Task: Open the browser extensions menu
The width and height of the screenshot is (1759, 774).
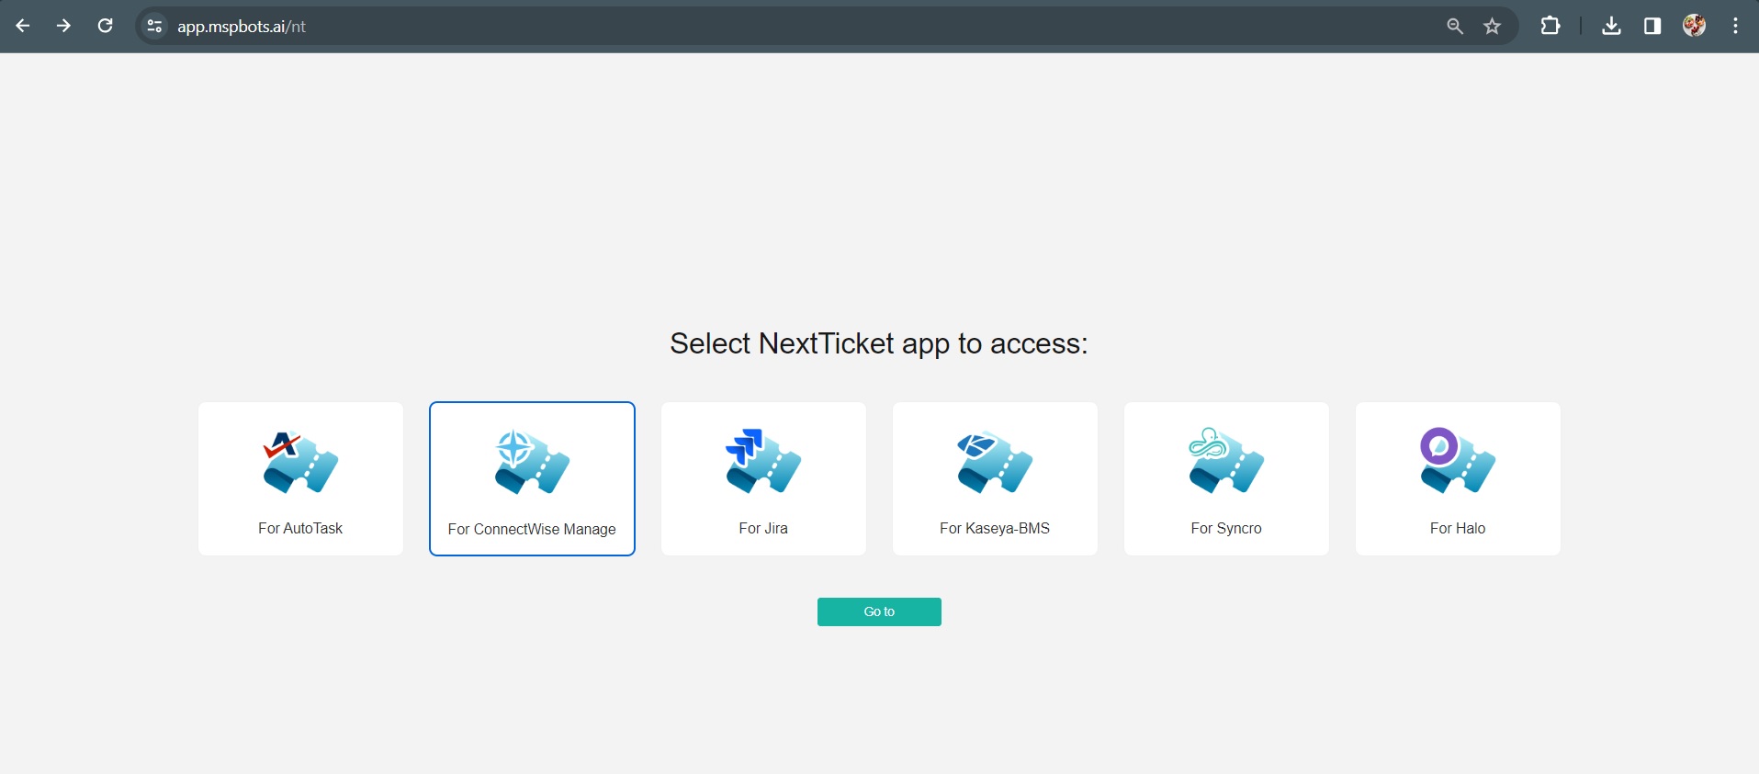Action: [x=1550, y=26]
